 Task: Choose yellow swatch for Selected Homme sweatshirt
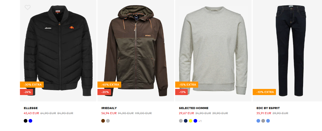pyautogui.click(x=191, y=121)
